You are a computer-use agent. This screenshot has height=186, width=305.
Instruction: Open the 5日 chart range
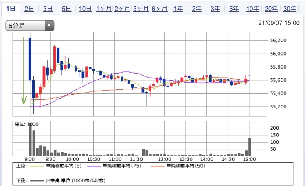pos(66,9)
